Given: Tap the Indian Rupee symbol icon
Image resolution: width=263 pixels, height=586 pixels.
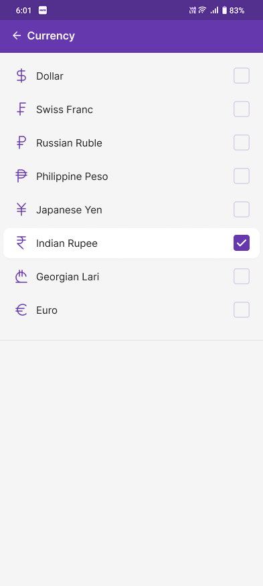Looking at the screenshot, I should (x=21, y=243).
